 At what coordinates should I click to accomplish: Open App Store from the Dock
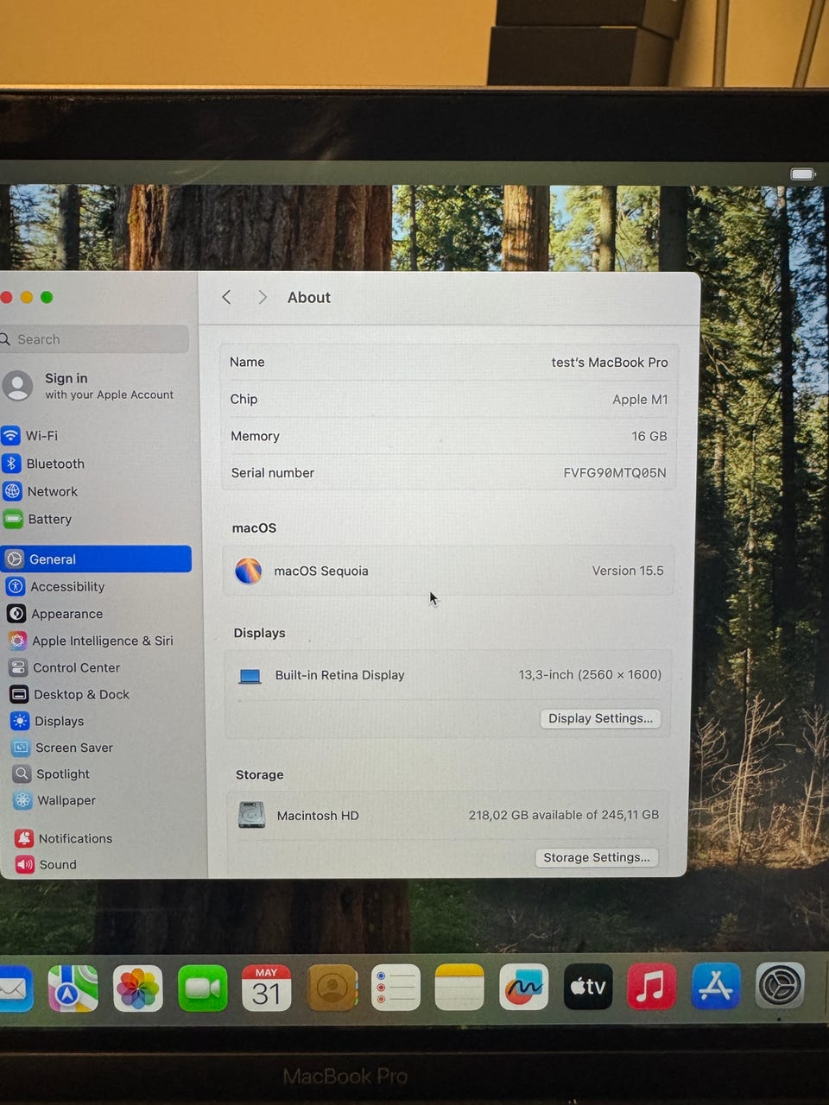716,986
